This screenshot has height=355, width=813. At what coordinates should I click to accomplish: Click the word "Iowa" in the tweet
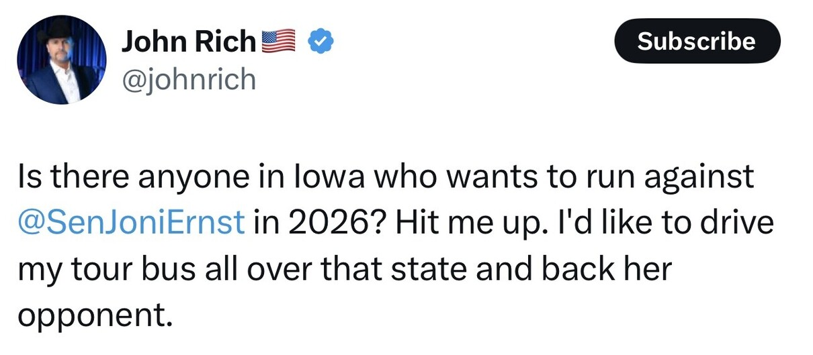point(318,177)
